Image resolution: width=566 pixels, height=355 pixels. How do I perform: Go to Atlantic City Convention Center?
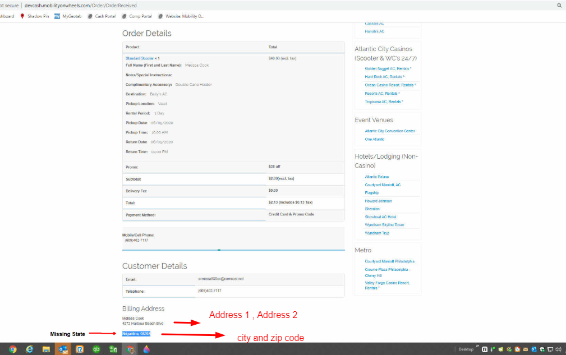[390, 131]
